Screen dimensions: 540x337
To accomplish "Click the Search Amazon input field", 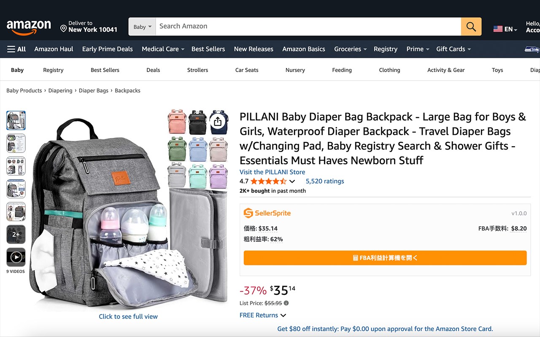I will 308,27.
